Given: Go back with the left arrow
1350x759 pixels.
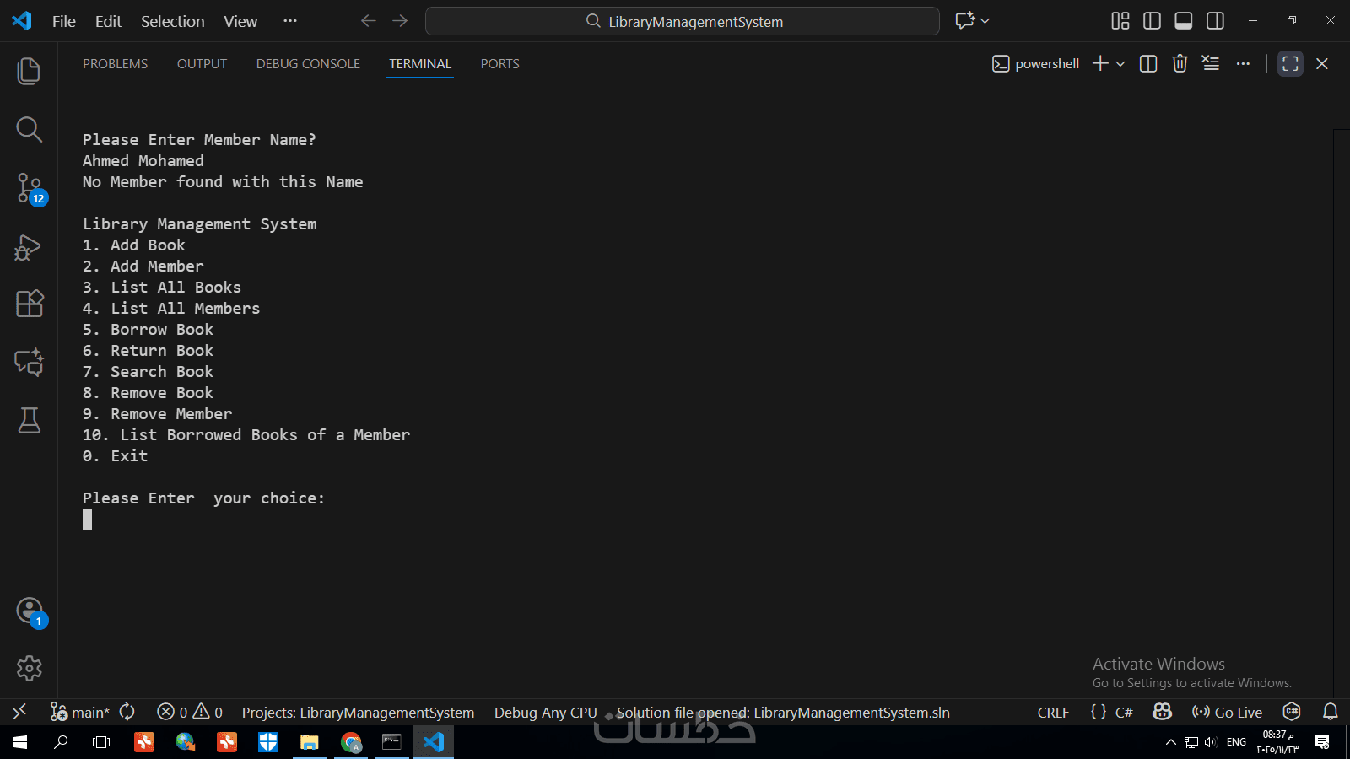Looking at the screenshot, I should point(369,21).
